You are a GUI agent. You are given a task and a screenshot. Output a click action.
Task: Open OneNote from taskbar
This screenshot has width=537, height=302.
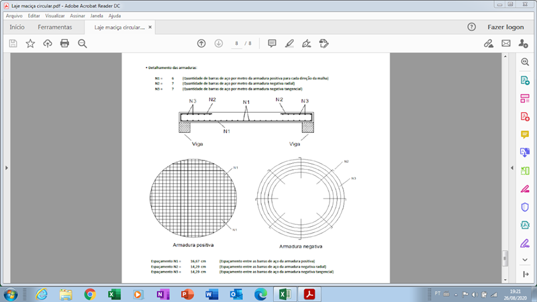click(x=163, y=295)
